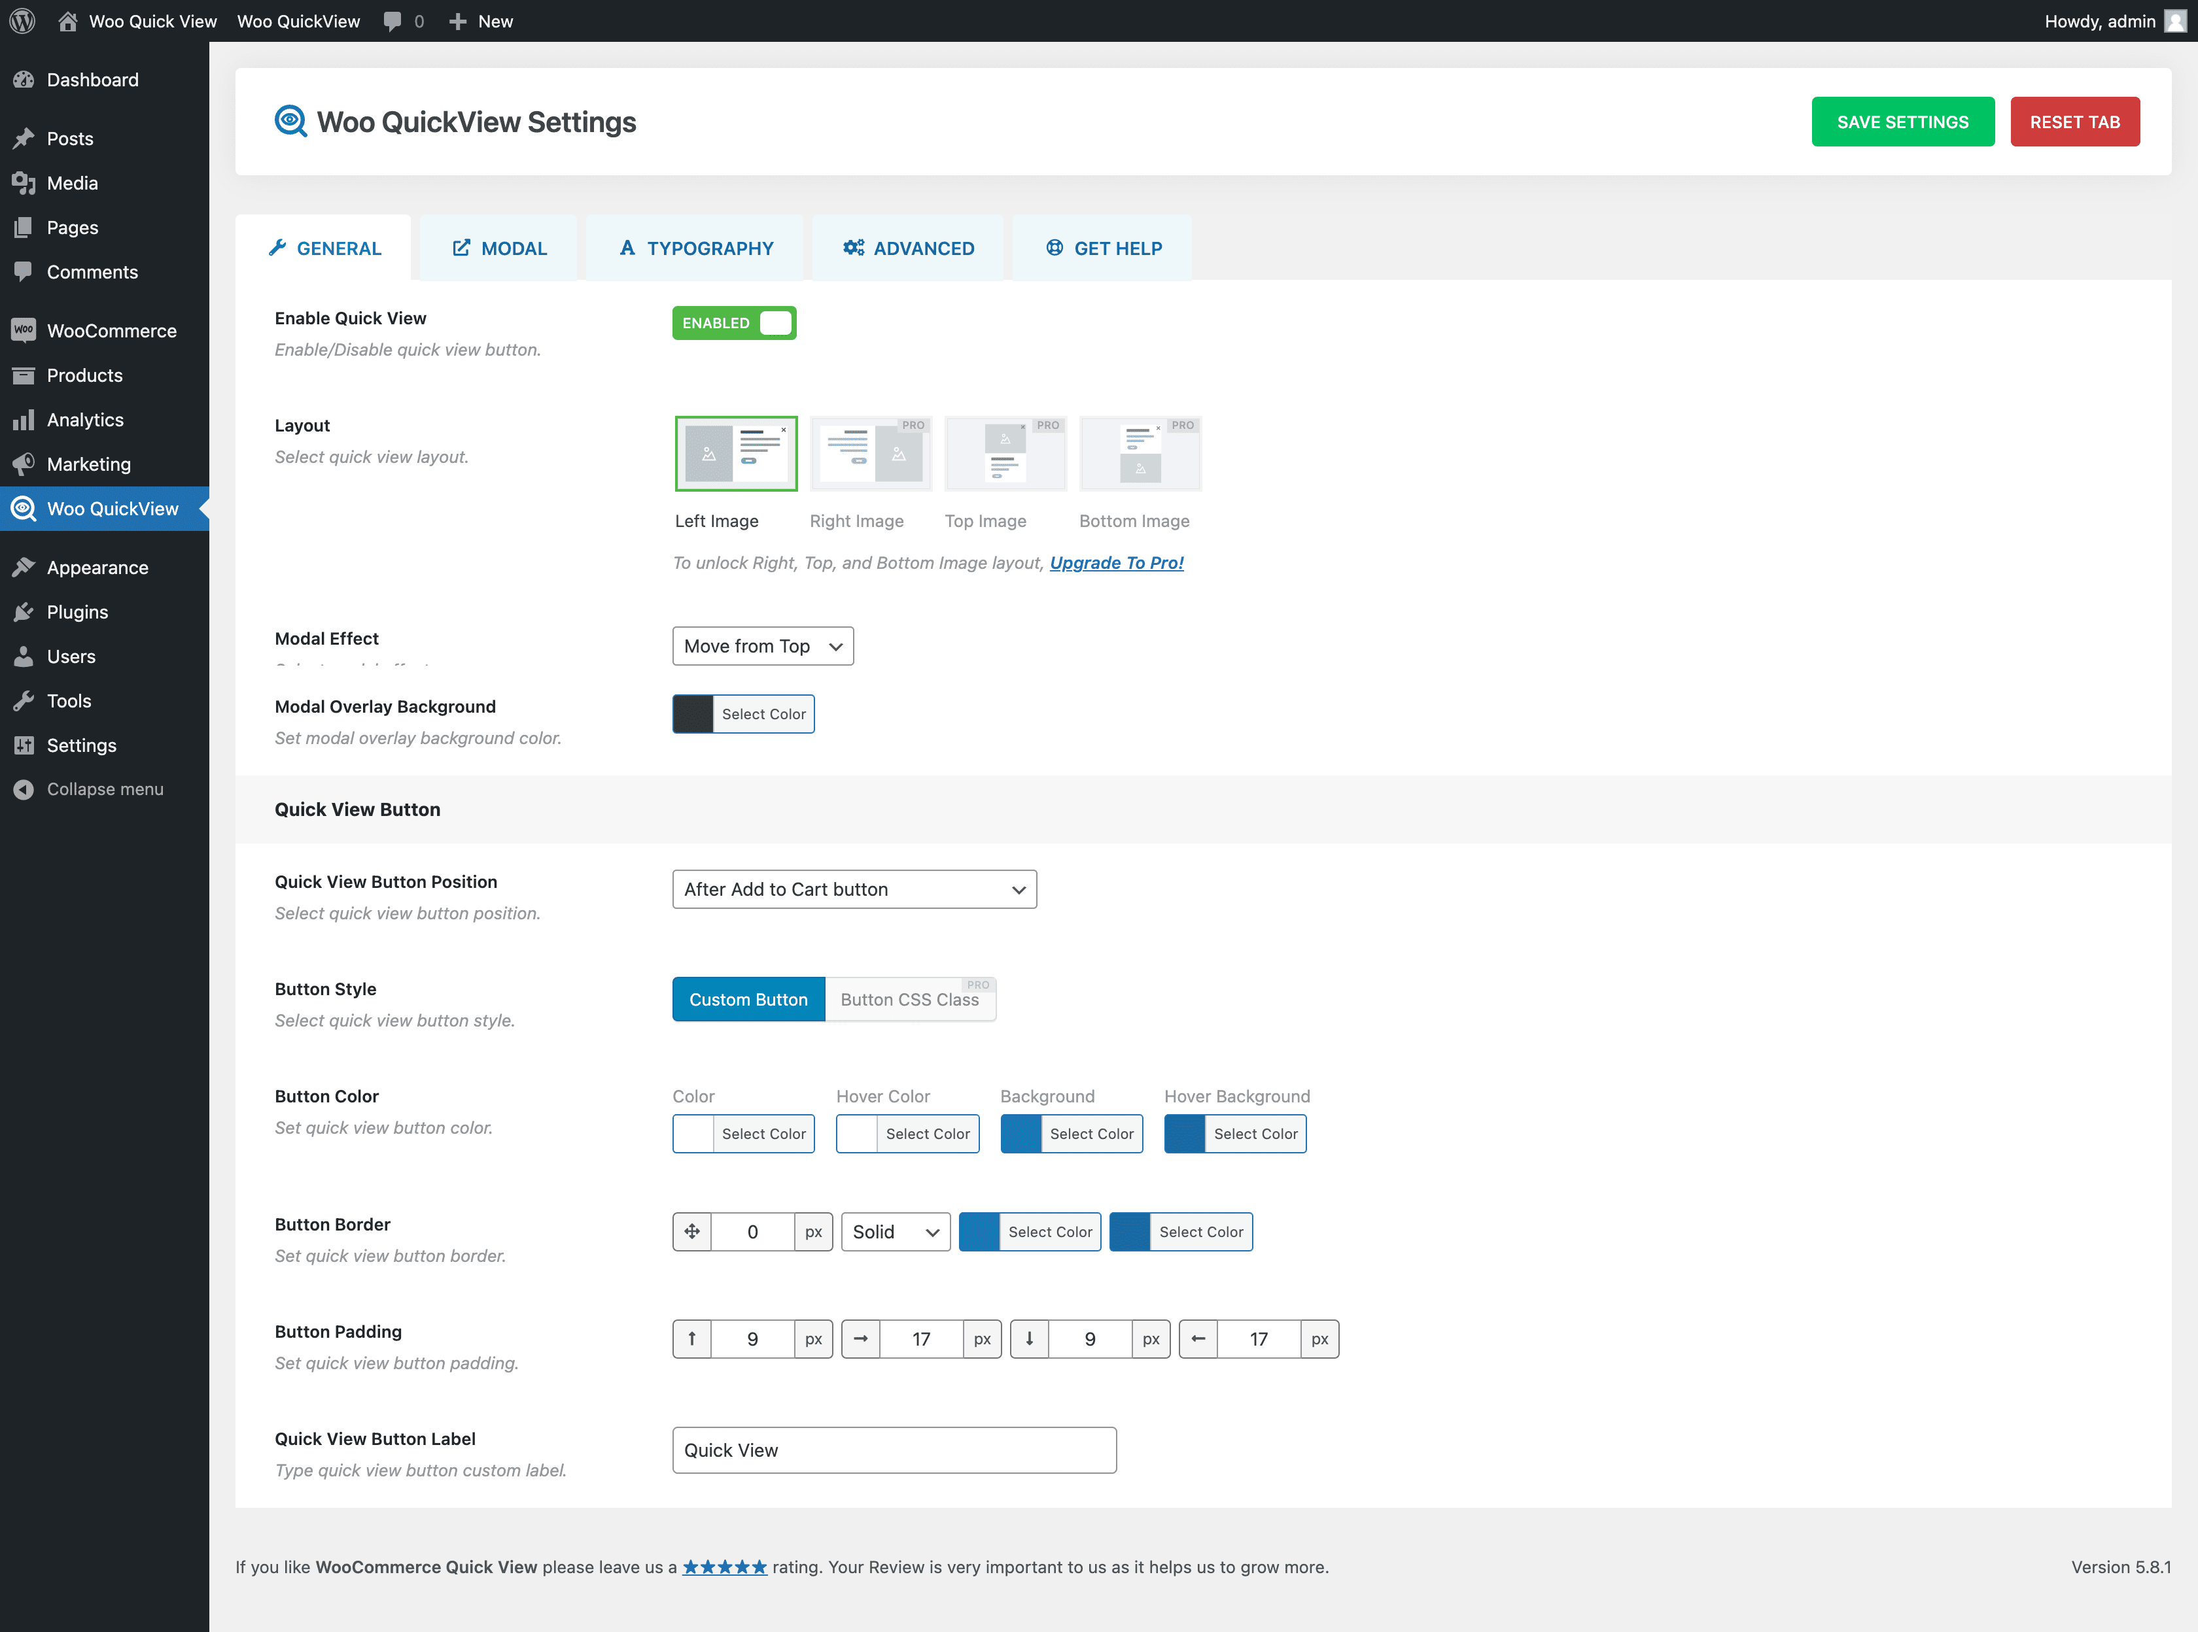Click the Posts pin icon
The image size is (2198, 1632).
(x=24, y=139)
